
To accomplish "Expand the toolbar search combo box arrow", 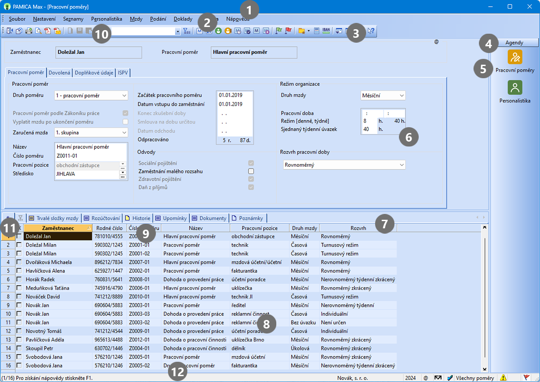I will click(x=177, y=31).
